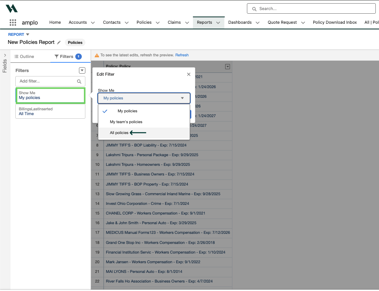Open Mark Jansen Workers Compensation policy
379x291 pixels.
pos(153,262)
